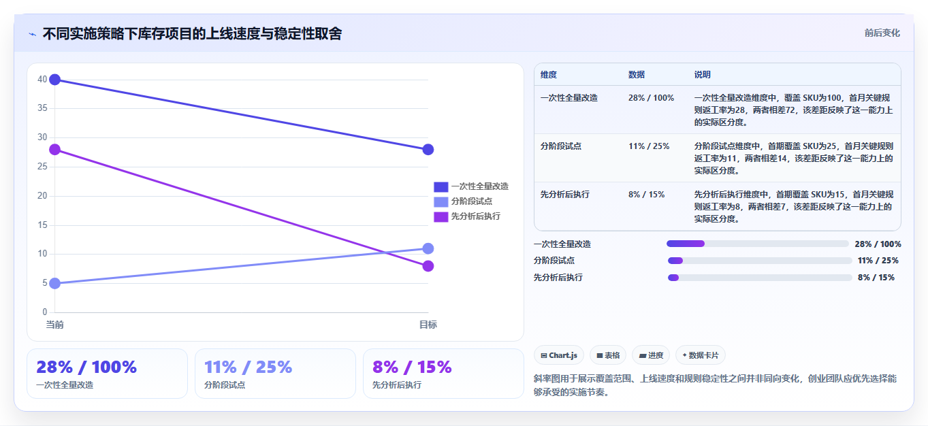Select the 进度 chip
928x426 pixels.
[x=651, y=355]
